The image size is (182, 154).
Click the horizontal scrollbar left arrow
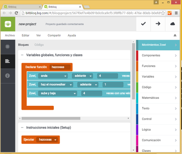pos(20,118)
